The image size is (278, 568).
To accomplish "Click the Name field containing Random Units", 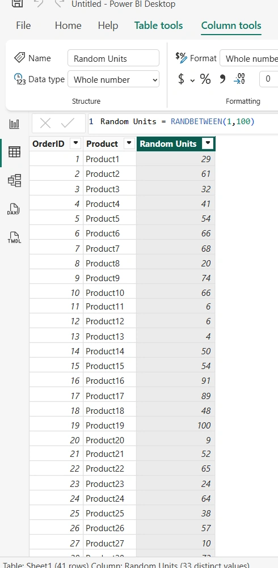I will point(113,58).
